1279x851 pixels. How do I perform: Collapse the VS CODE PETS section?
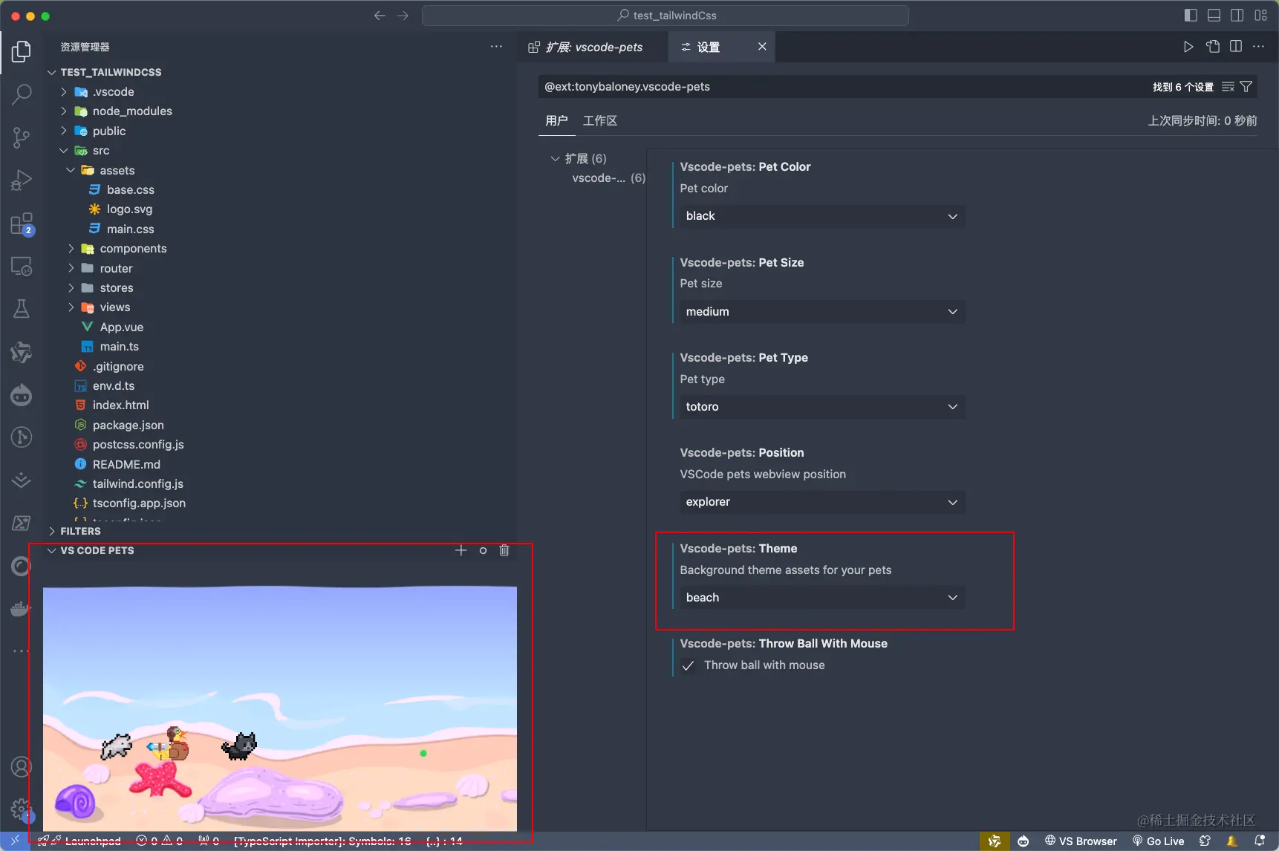coord(52,550)
